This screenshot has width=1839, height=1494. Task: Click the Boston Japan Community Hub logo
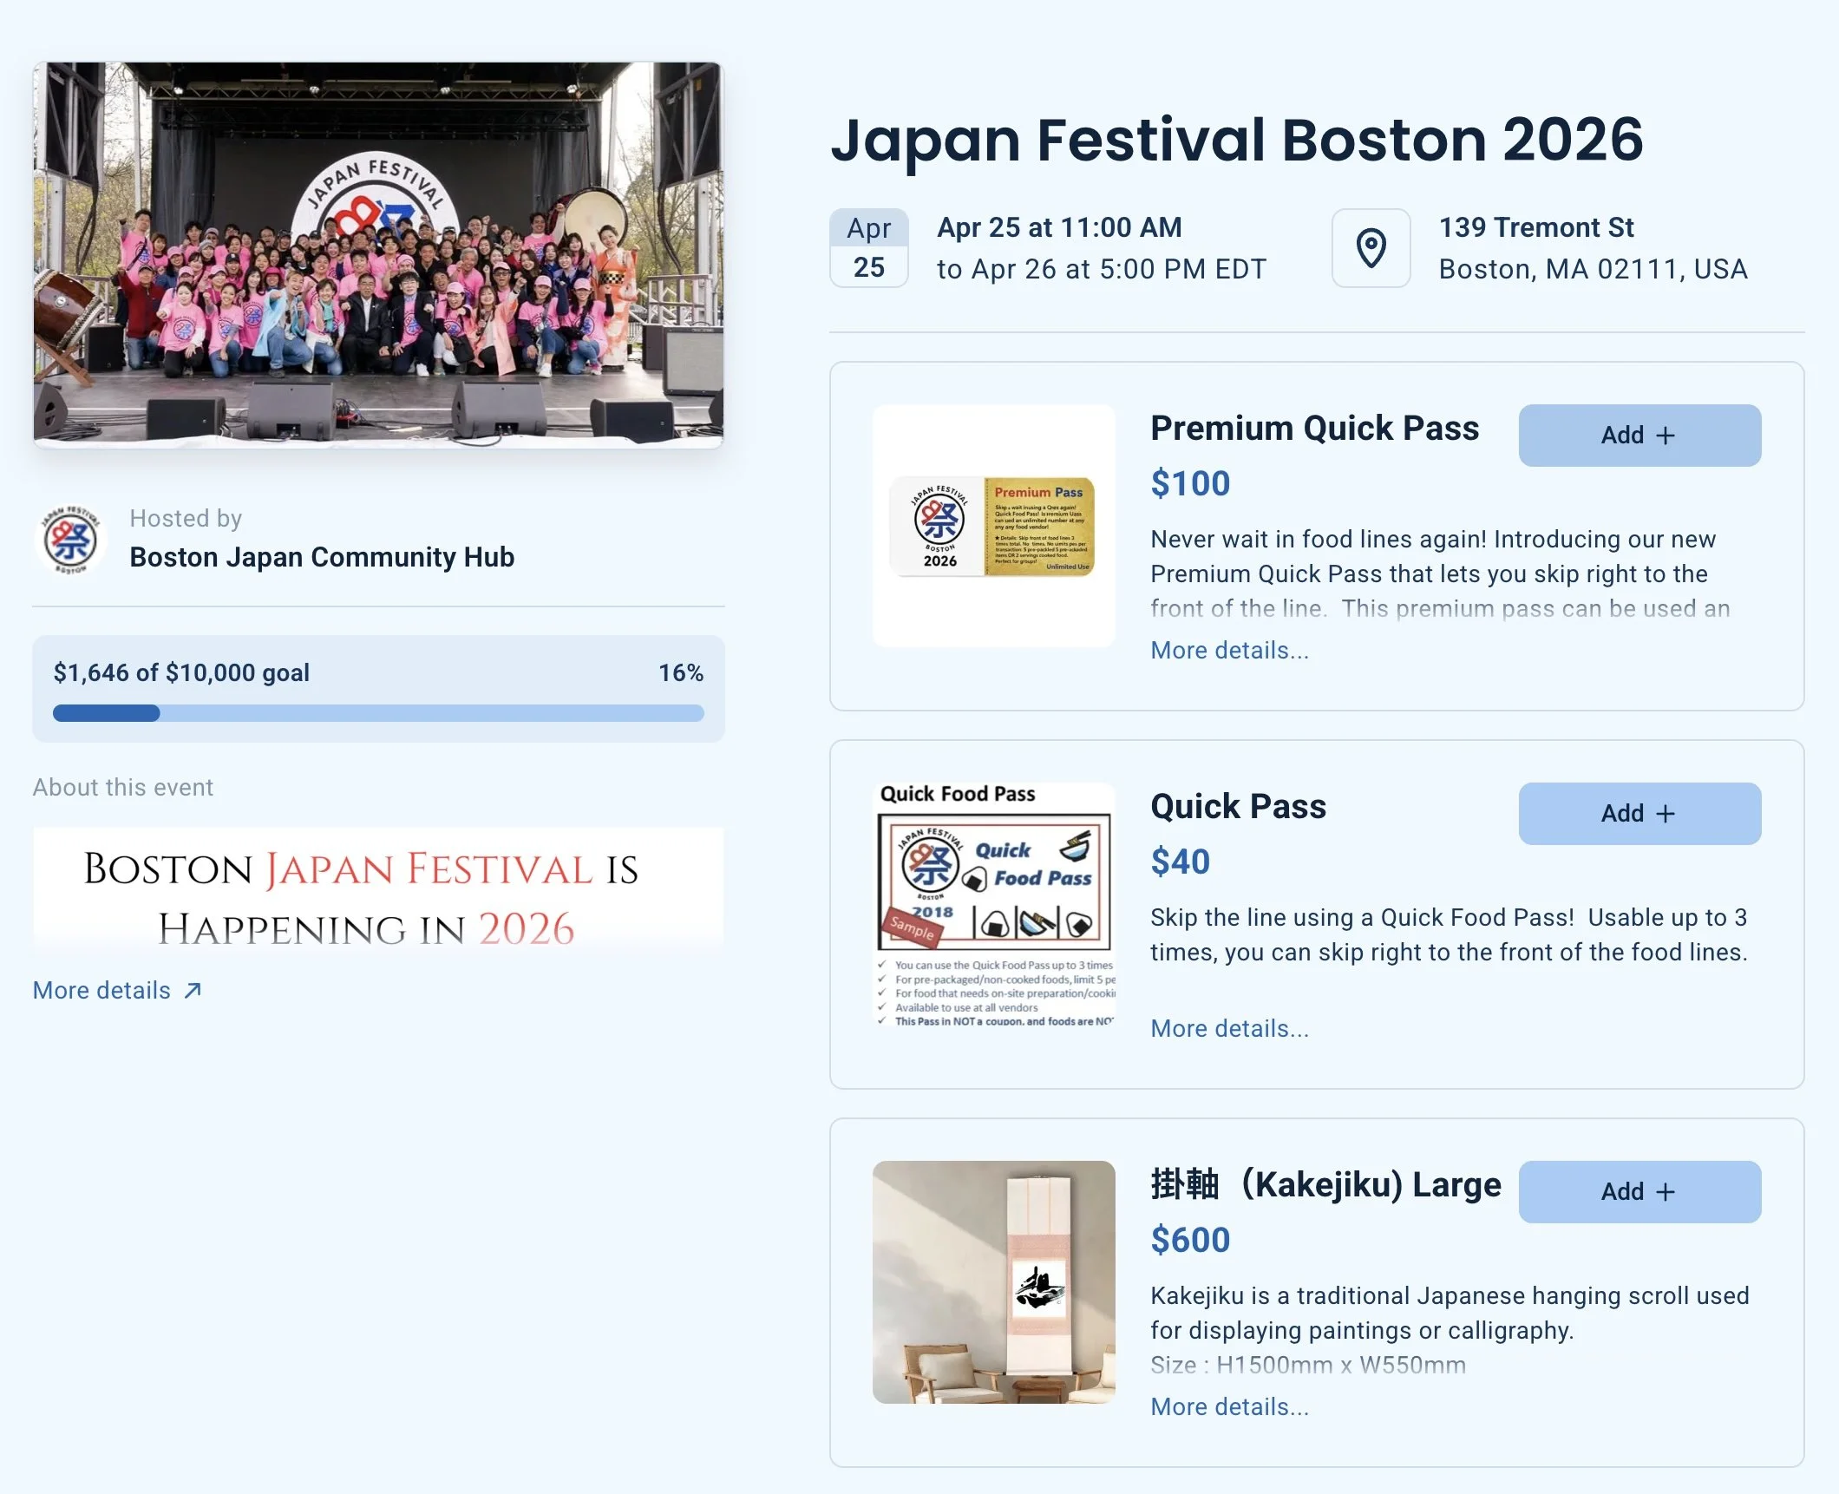click(71, 540)
